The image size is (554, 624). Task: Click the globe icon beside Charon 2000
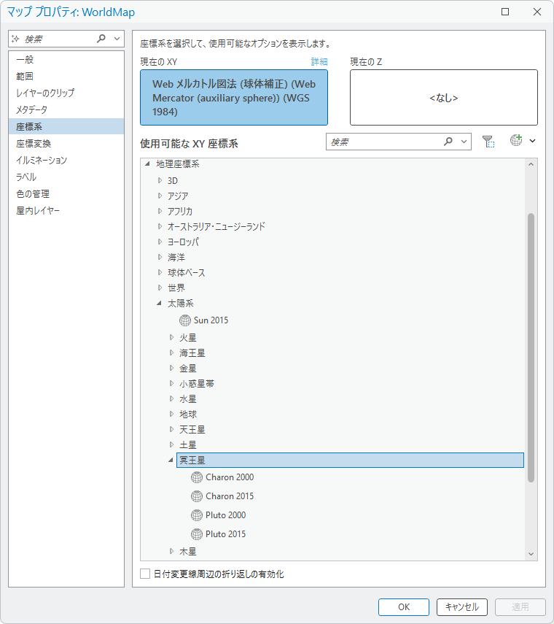(x=197, y=477)
